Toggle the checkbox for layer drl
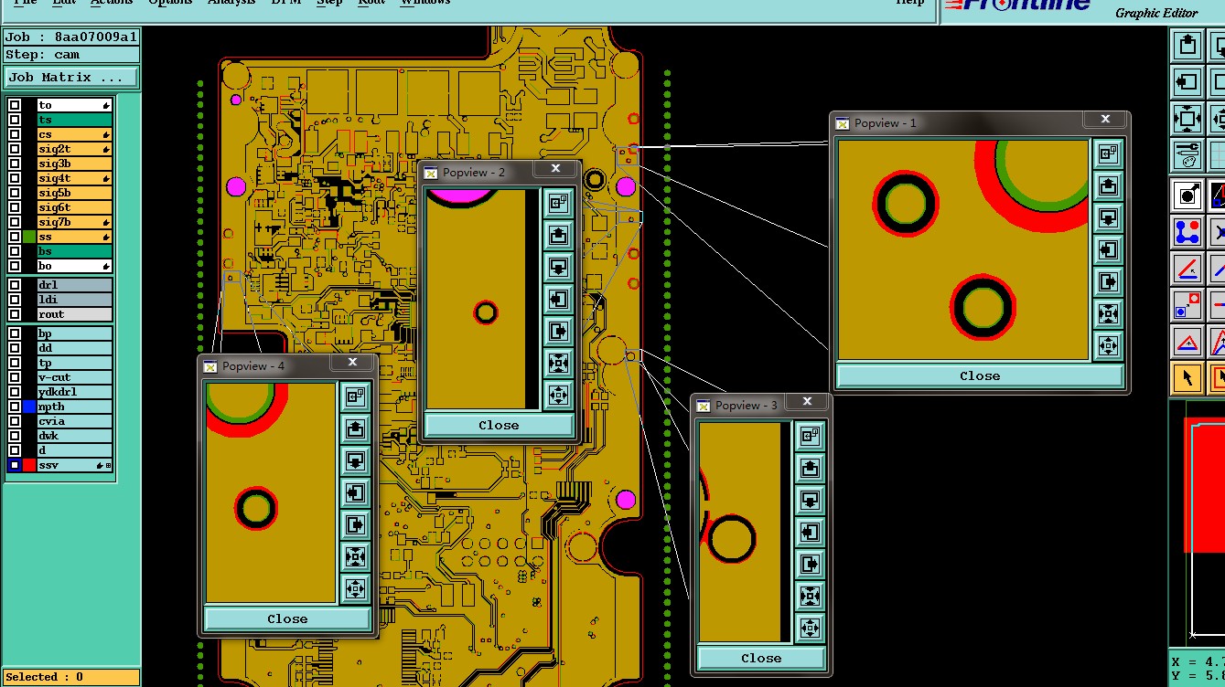This screenshot has height=687, width=1225. pos(15,285)
